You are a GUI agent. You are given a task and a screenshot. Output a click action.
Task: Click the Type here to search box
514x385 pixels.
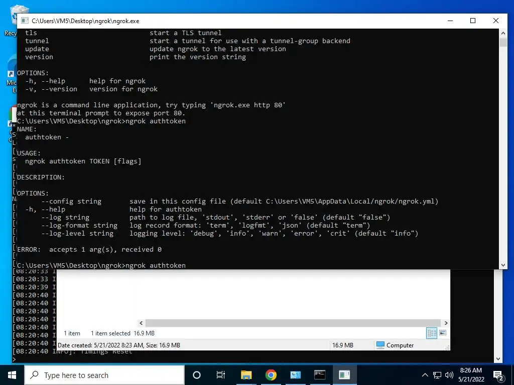click(x=104, y=375)
